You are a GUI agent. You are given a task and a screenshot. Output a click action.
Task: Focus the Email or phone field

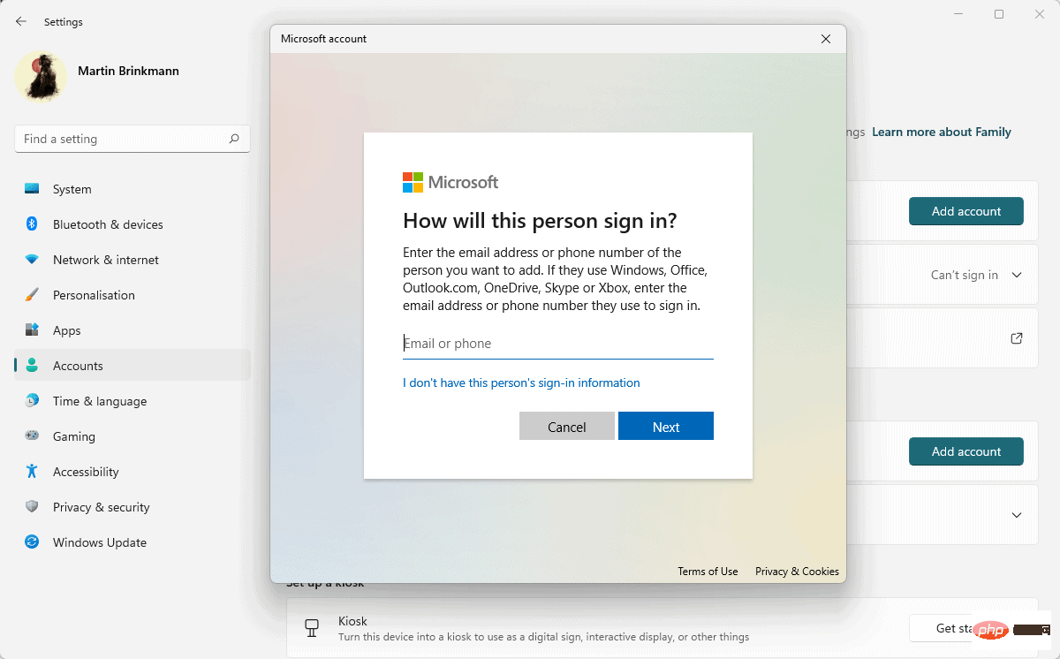(558, 344)
